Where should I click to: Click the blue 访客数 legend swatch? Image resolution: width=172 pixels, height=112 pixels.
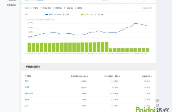click(47, 14)
